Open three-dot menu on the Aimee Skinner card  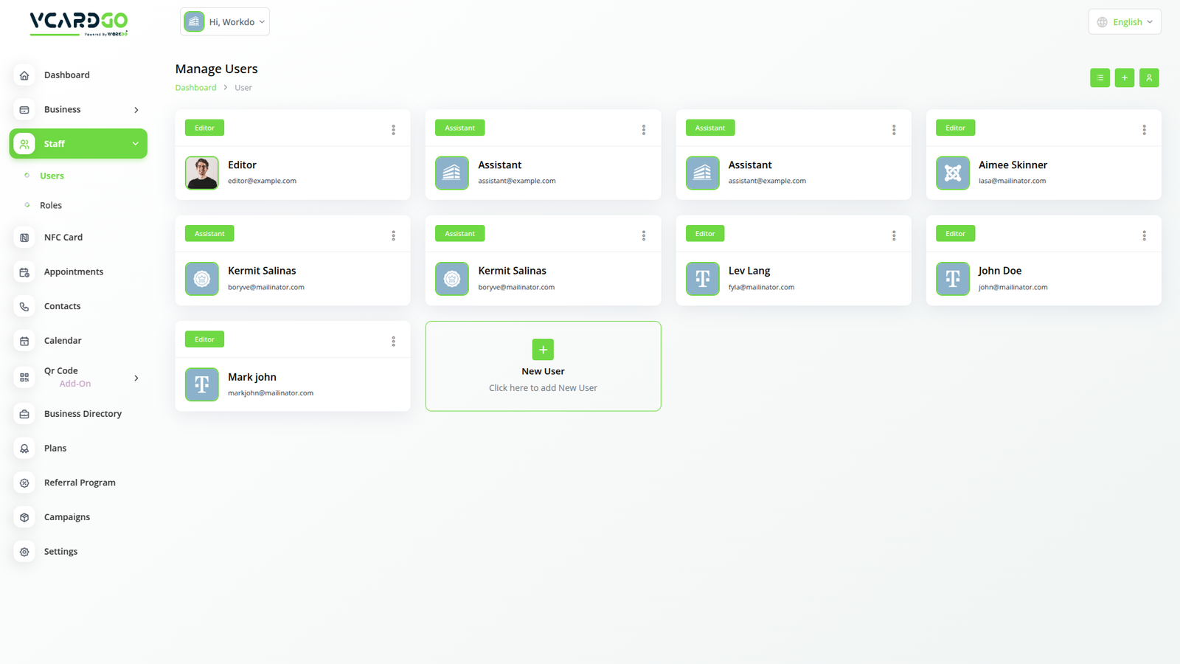(1144, 130)
